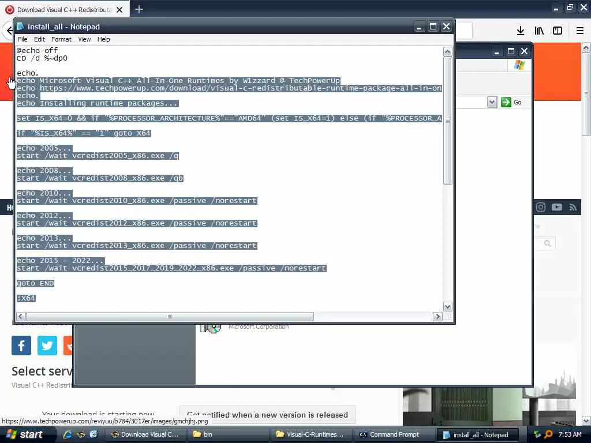Click the ':X64' label line in Notepad
Image resolution: width=591 pixels, height=443 pixels.
click(26, 298)
